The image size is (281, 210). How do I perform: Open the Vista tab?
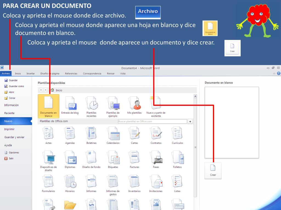click(x=123, y=73)
